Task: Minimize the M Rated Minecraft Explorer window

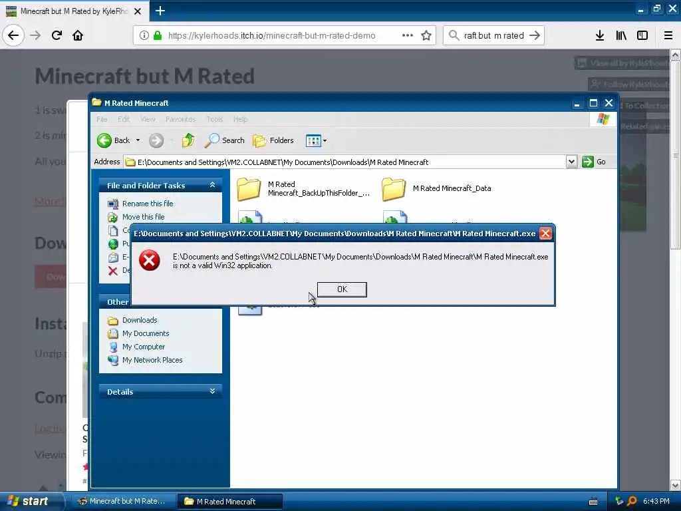Action: (577, 103)
